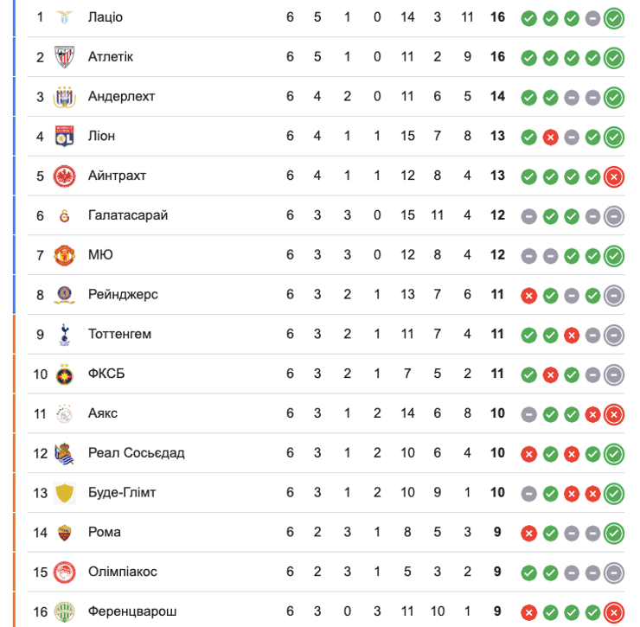The width and height of the screenshot is (640, 627).
Task: Click Айнтрахт's latest match loss indicator
Action: (614, 176)
